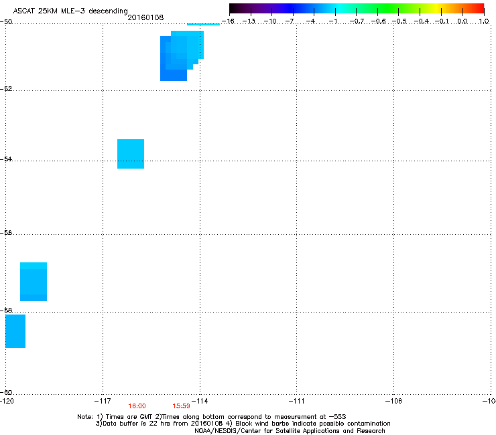
Task: Click the longitude label -114
Action: pos(200,401)
